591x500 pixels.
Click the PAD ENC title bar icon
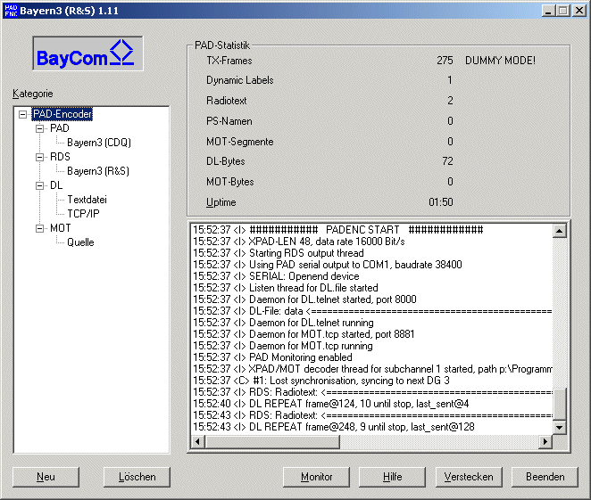pyautogui.click(x=11, y=11)
